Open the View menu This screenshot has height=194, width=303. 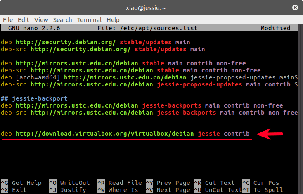(41, 20)
